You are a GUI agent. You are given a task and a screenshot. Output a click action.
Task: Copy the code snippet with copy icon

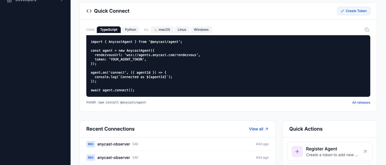367,30
